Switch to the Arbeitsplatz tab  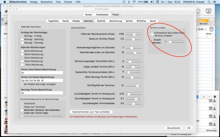click(x=102, y=15)
